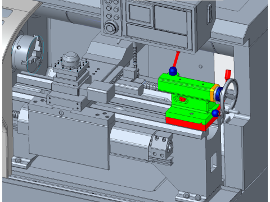This screenshot has height=202, width=270.
Task: Pick the tailstock handwheel
Action: tap(229, 96)
